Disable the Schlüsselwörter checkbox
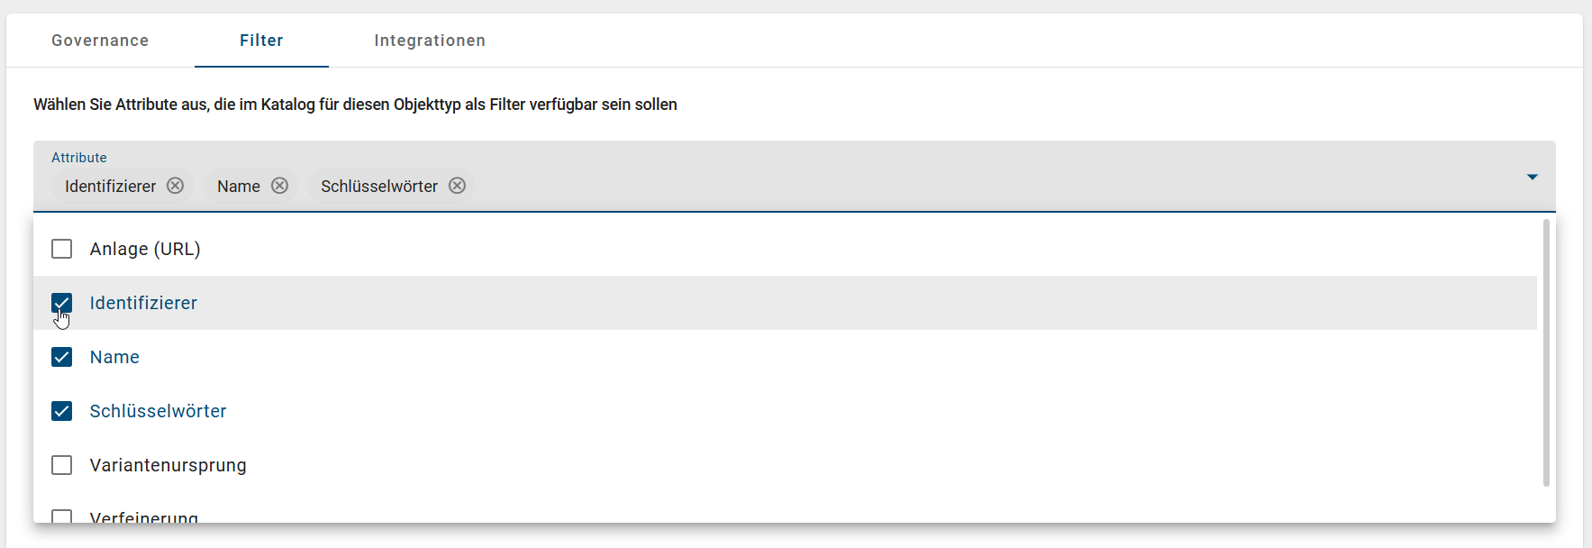The image size is (1592, 548). 61,411
